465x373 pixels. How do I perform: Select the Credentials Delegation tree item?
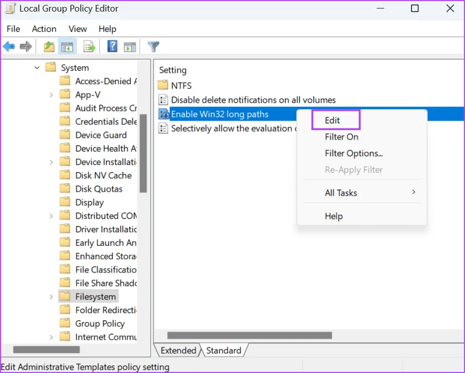tap(106, 121)
